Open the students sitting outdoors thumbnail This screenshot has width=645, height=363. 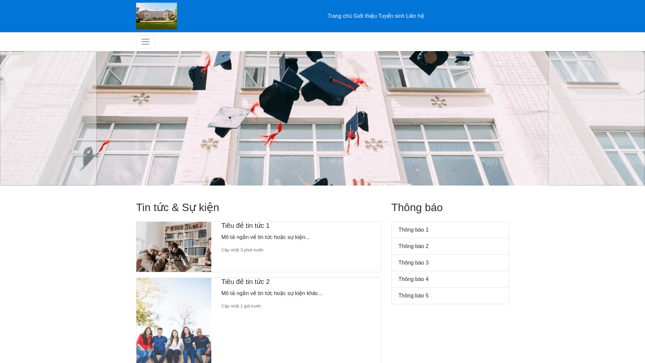174,320
